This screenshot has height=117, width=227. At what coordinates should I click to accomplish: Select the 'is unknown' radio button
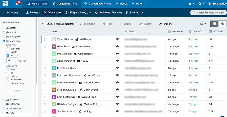click(x=8, y=80)
